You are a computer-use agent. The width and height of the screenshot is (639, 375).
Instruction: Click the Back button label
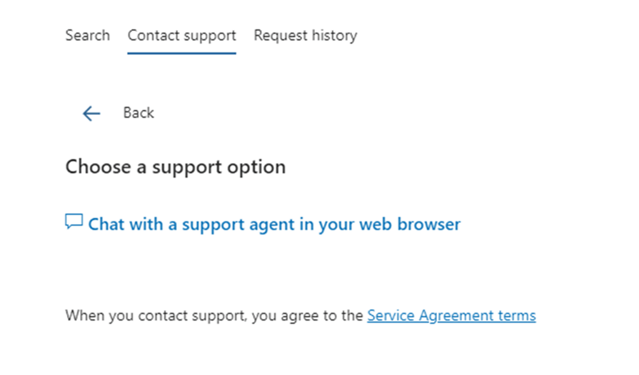(139, 113)
